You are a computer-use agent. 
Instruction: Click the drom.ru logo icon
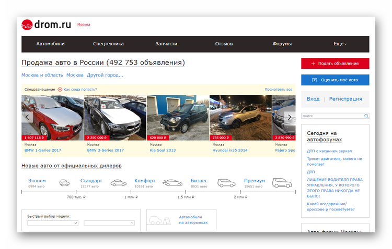(27, 24)
